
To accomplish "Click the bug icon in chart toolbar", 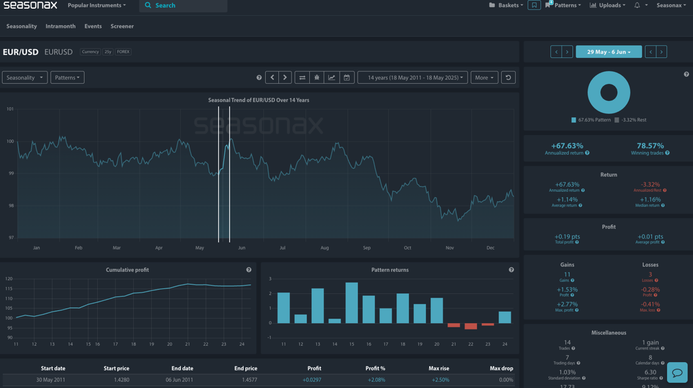I will pos(317,78).
